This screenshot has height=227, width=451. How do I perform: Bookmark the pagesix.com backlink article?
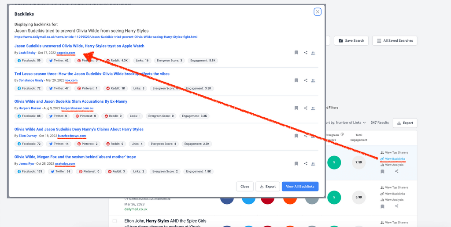click(x=296, y=53)
